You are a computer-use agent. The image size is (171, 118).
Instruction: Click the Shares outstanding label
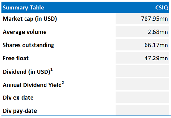pos(28,45)
